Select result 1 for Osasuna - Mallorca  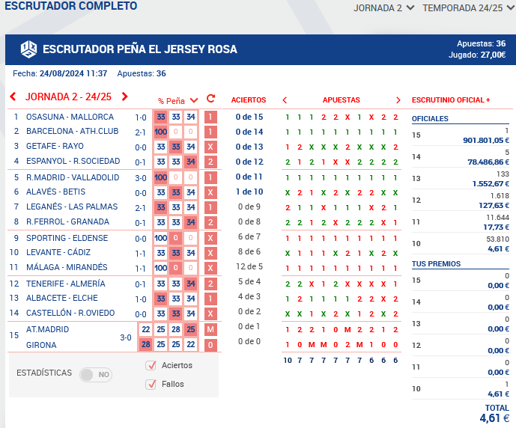tap(210, 117)
